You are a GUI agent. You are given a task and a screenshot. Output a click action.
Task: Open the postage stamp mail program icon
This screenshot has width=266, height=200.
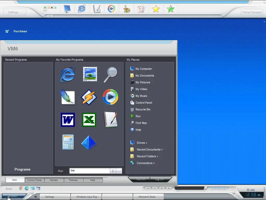[90, 74]
